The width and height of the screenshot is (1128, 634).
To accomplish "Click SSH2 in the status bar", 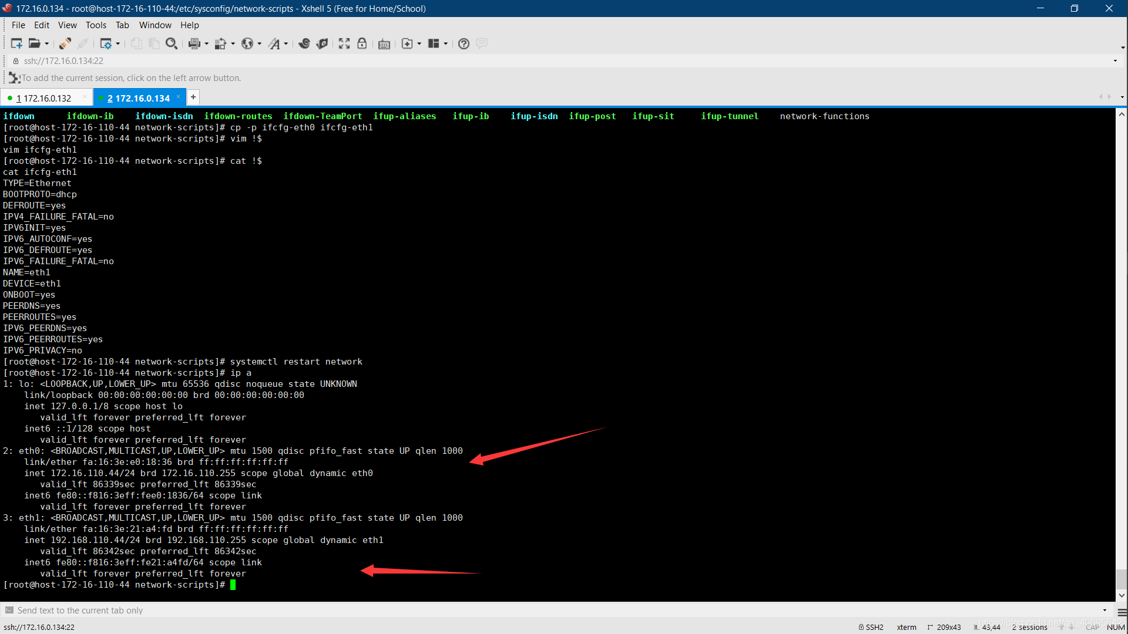I will (871, 627).
